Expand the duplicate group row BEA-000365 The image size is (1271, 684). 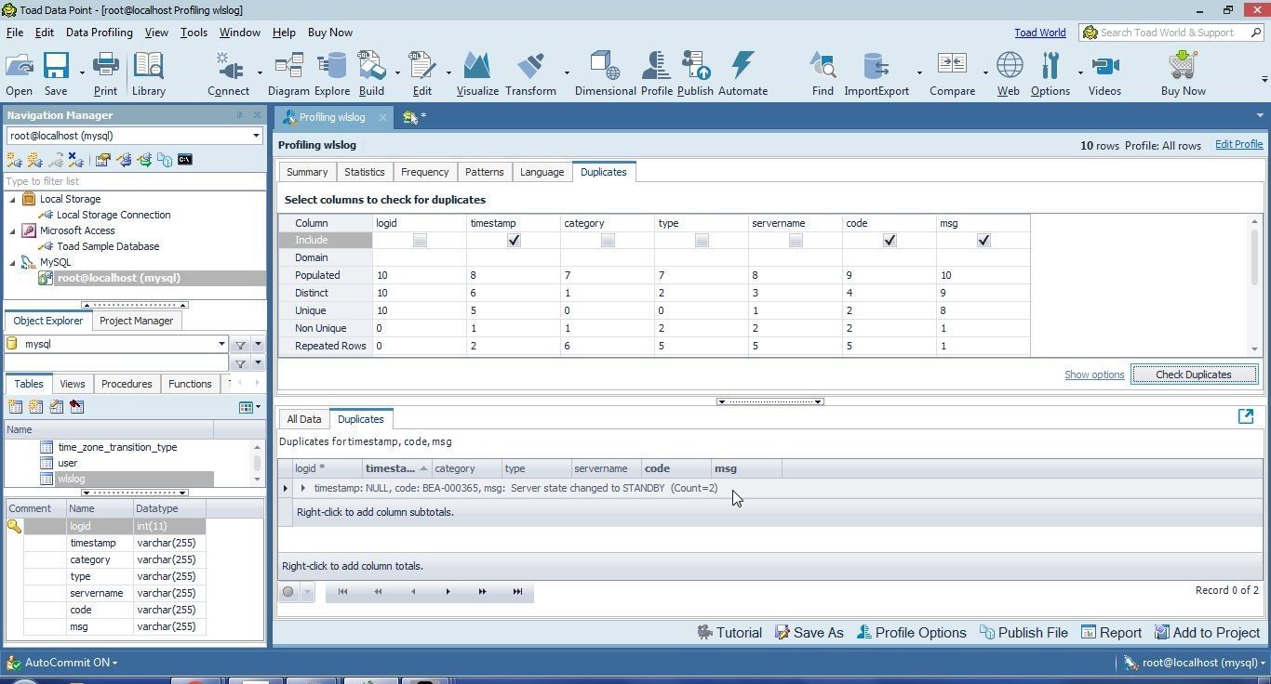coord(302,488)
